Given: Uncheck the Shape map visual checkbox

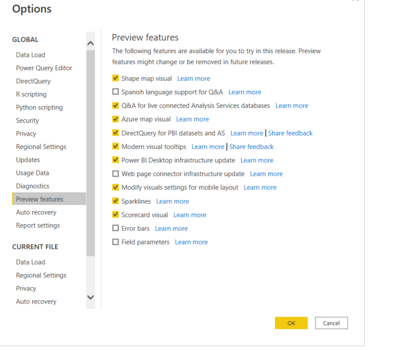Looking at the screenshot, I should pyautogui.click(x=115, y=78).
